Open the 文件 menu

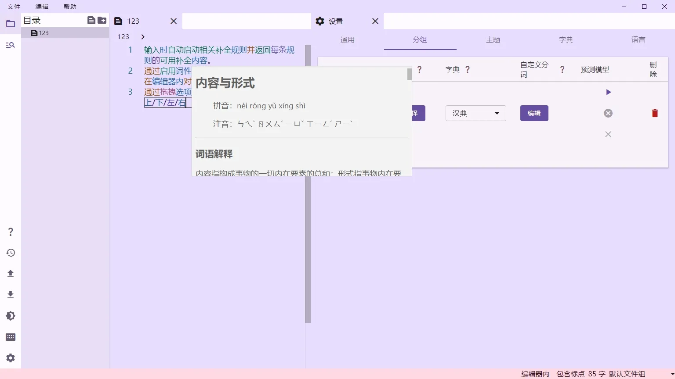pos(14,7)
